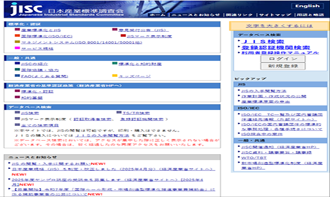Open ISO照会中の案件 in the sidebar
Image resolution: width=330 pixels, height=197 pixels.
262,134
